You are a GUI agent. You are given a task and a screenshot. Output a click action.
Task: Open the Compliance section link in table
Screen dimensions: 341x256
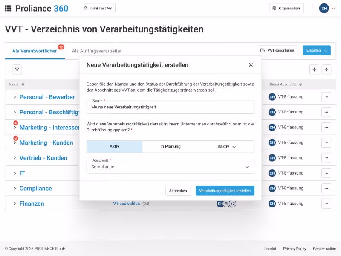36,188
